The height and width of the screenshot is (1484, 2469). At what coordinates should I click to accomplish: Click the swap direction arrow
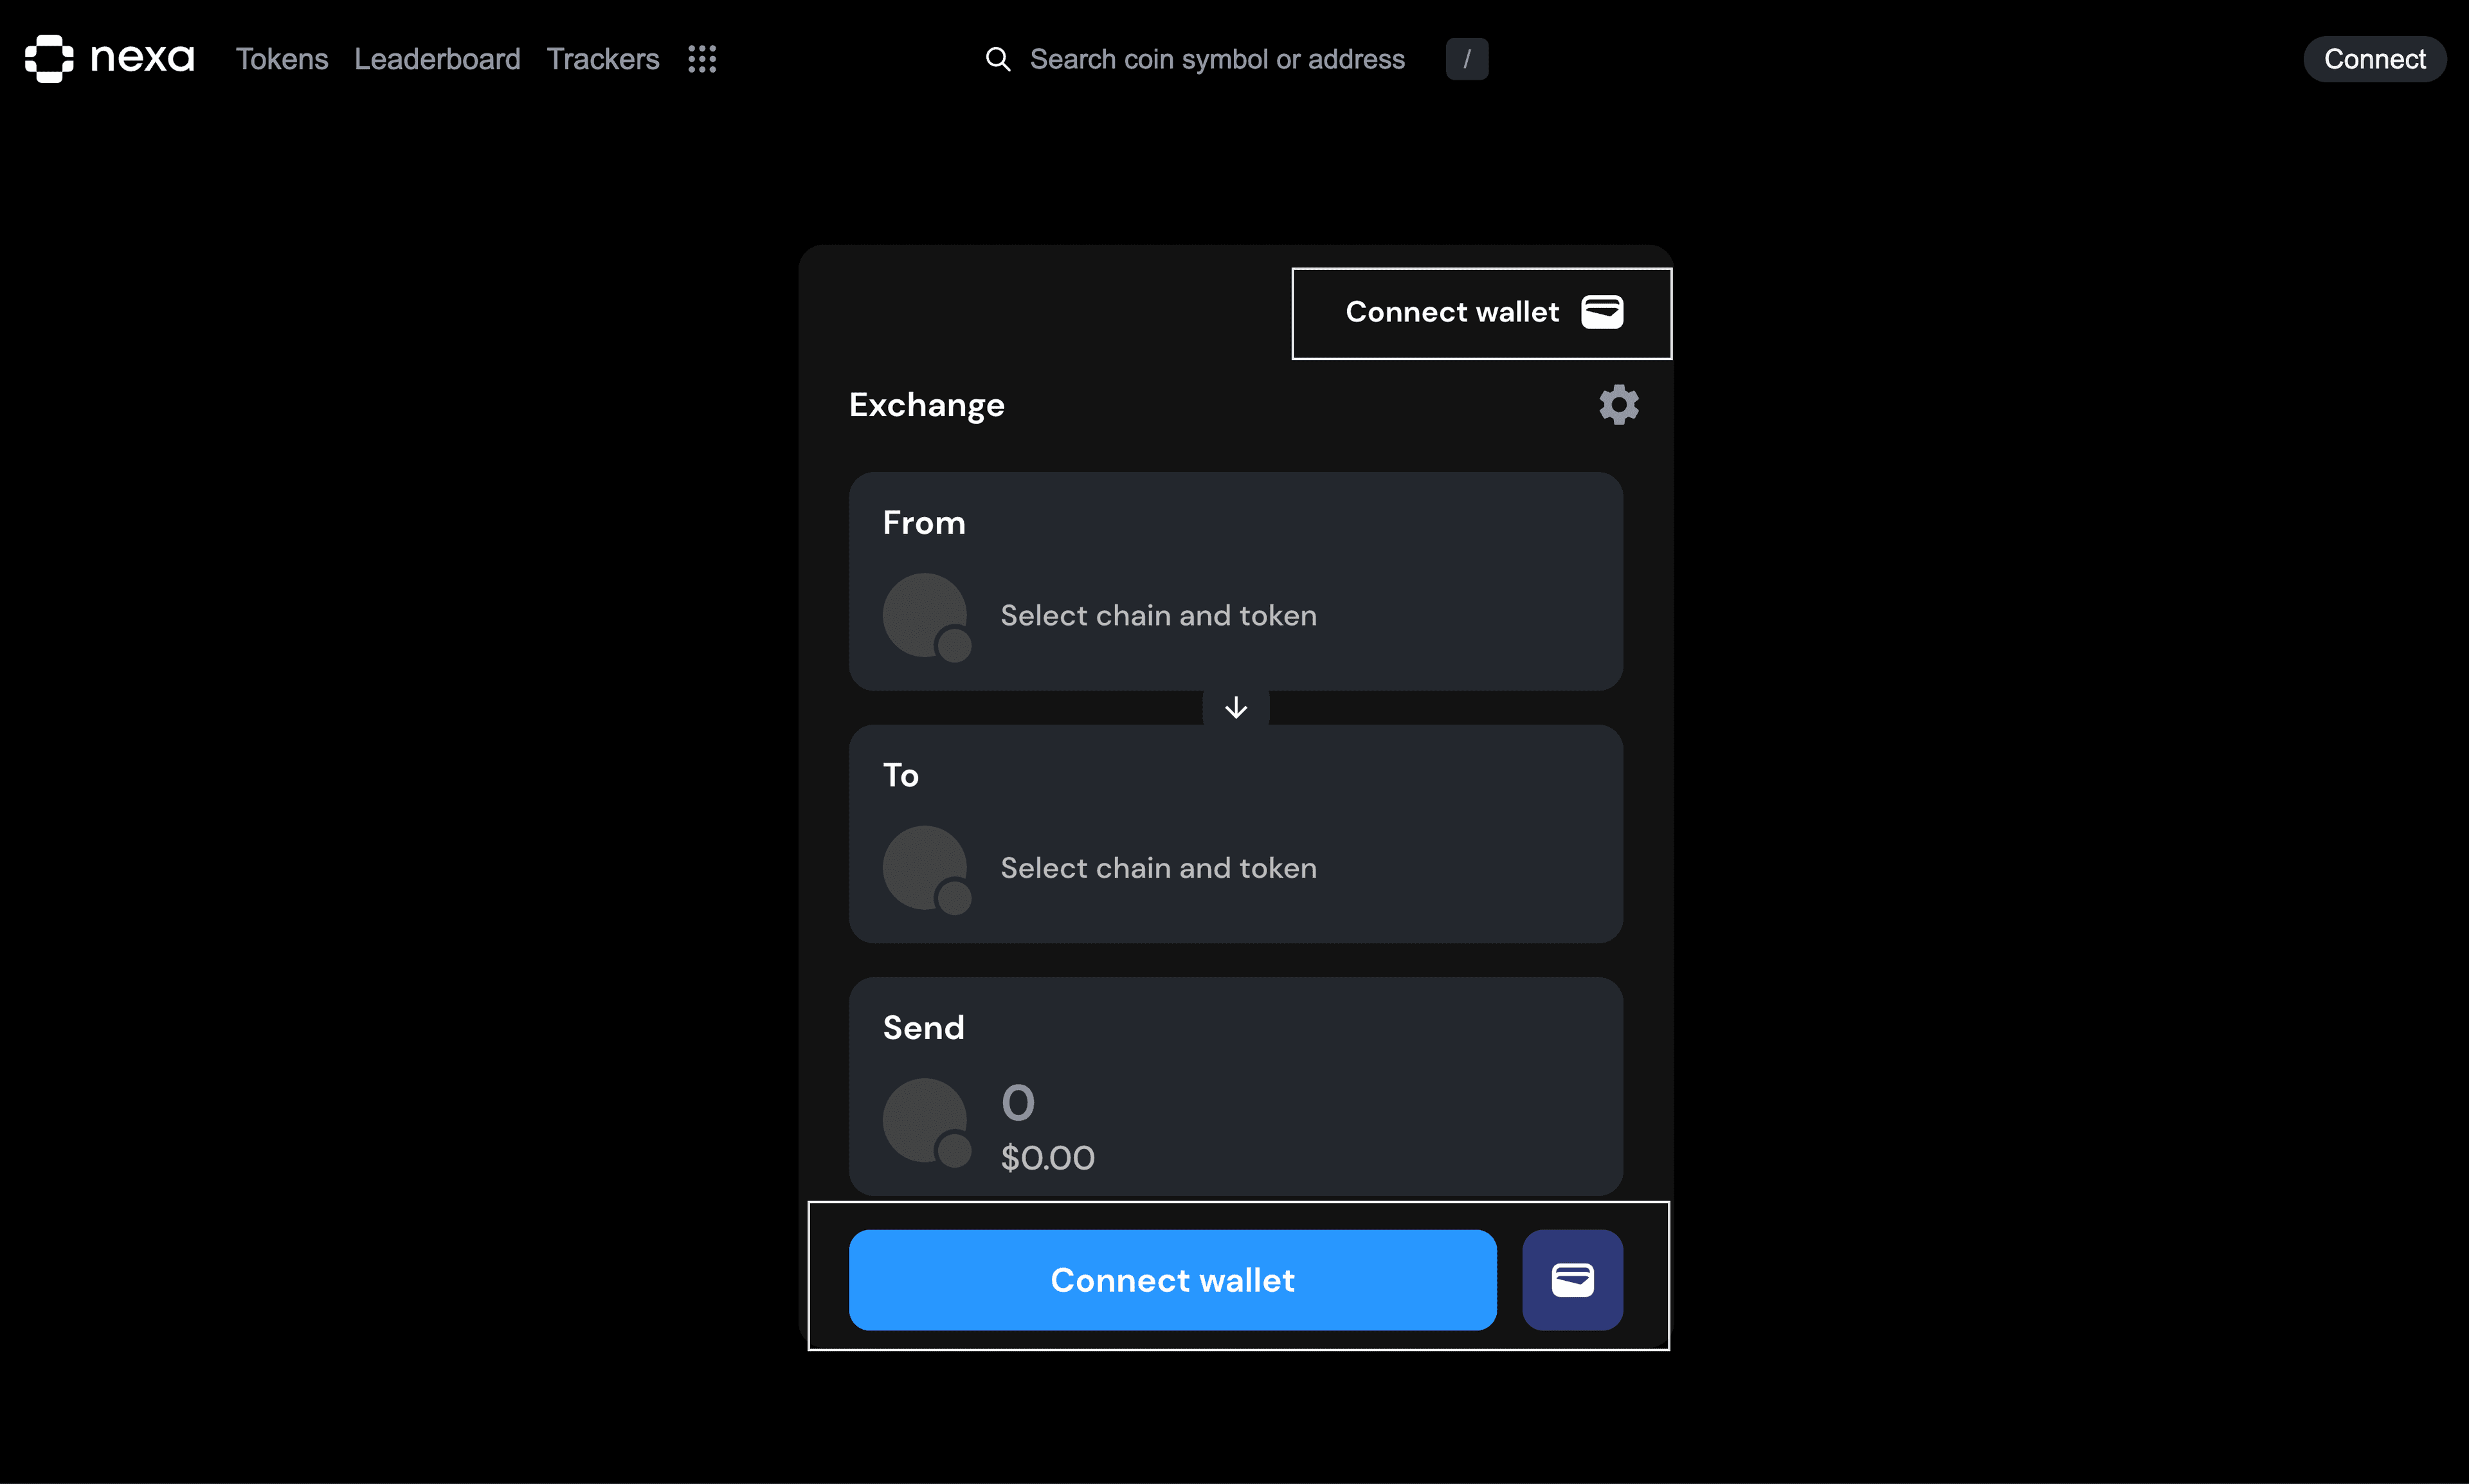[1236, 708]
